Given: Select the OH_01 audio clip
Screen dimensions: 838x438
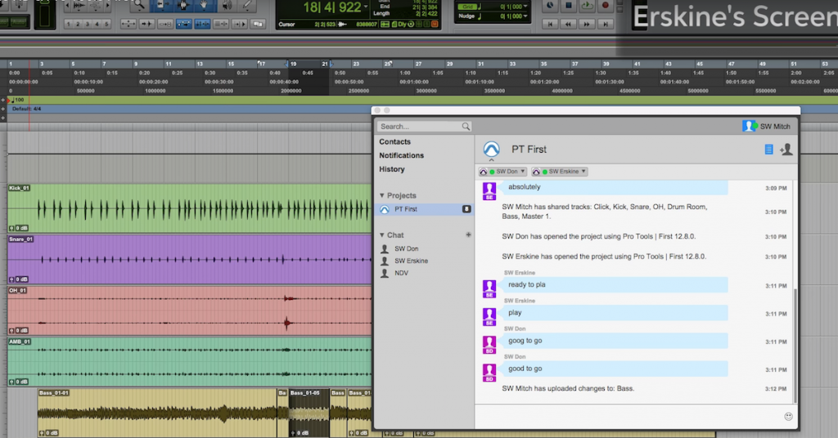Looking at the screenshot, I should 189,311.
